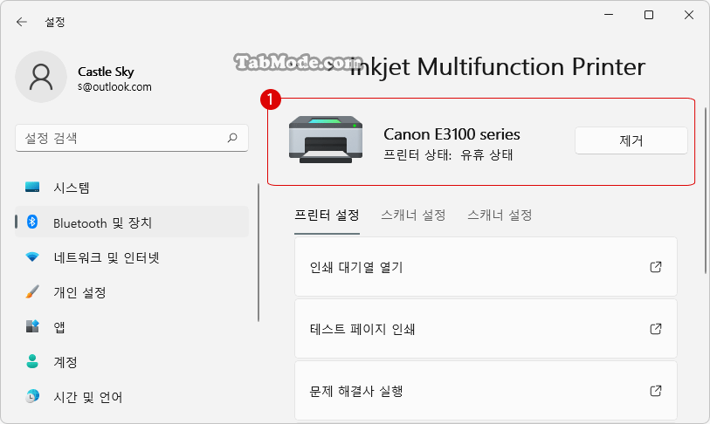The image size is (710, 424).
Task: Open 인쇄 대기열 열기 print queue
Action: pos(486,267)
